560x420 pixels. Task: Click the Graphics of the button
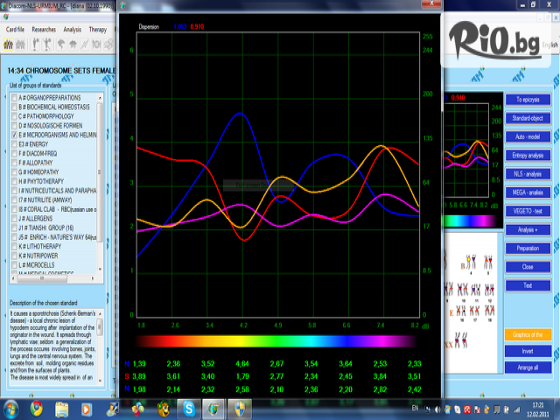click(528, 334)
